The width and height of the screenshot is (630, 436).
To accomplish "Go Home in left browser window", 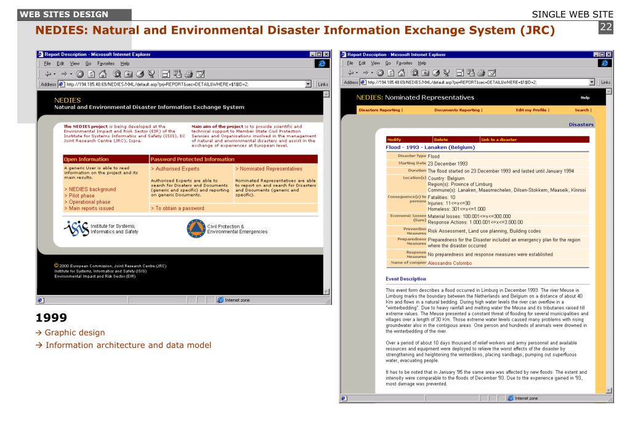I will [103, 74].
